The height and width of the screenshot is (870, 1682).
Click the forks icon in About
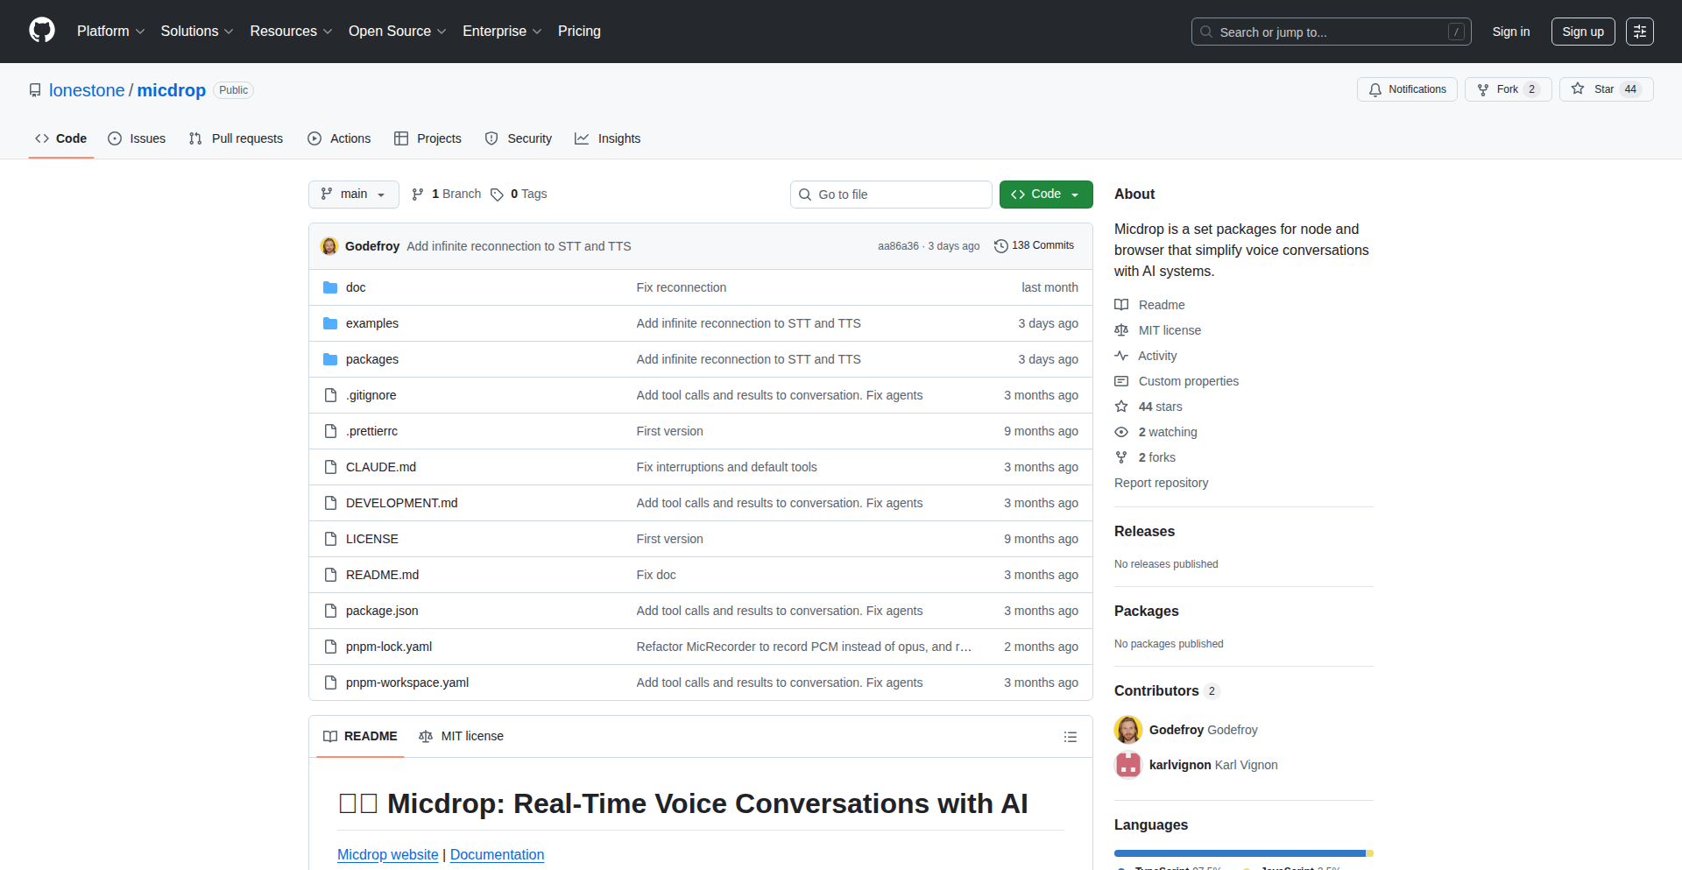[x=1121, y=457]
